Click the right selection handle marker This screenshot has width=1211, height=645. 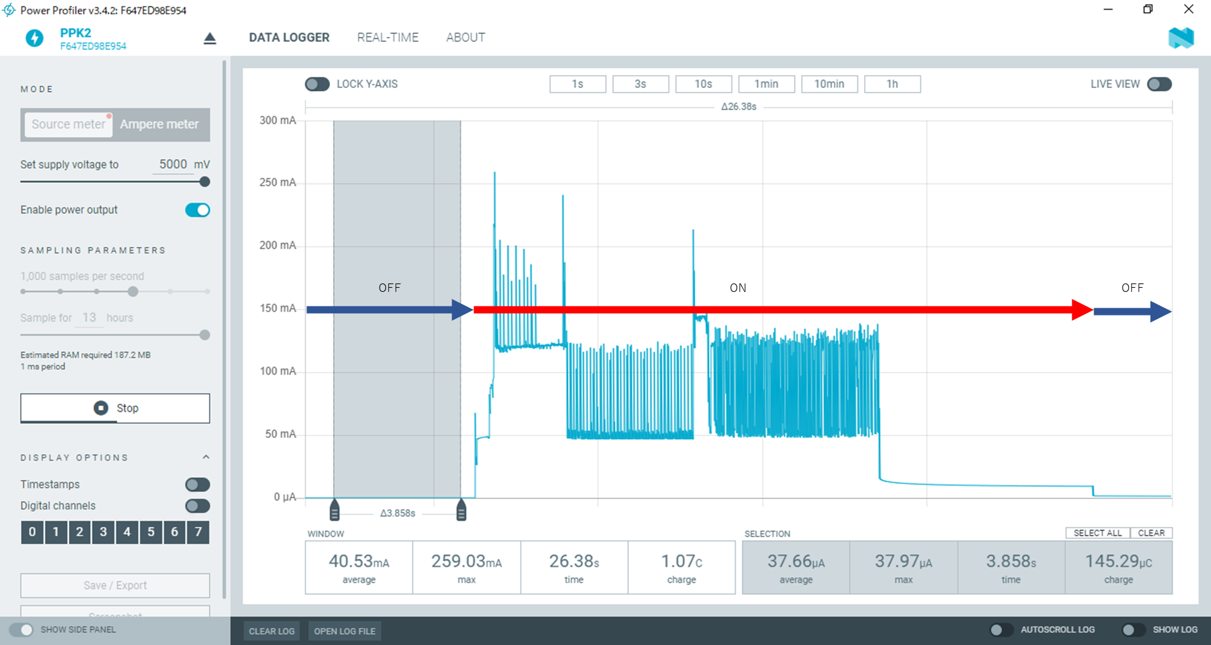pos(461,511)
